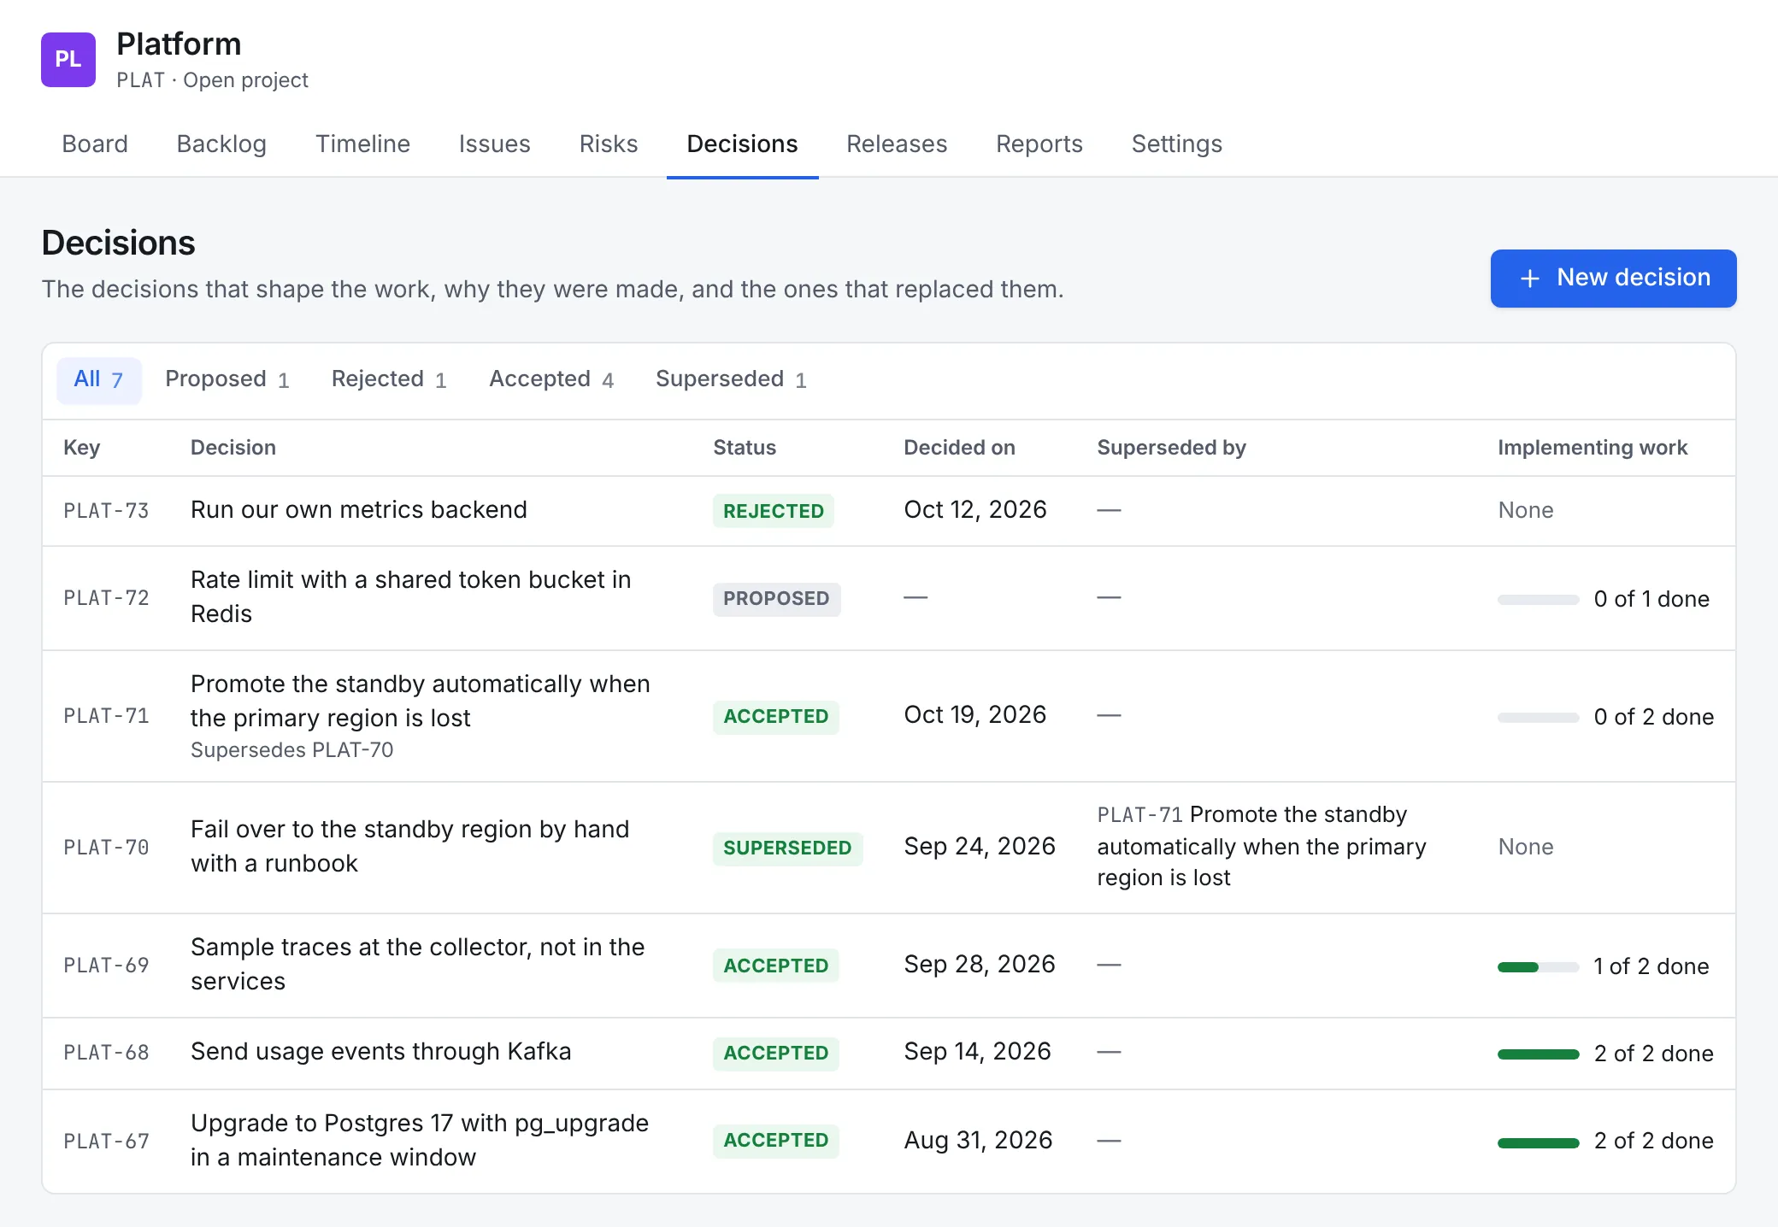Open 'Upgrade to Postgres 17' decision
The image size is (1778, 1227).
[420, 1141]
